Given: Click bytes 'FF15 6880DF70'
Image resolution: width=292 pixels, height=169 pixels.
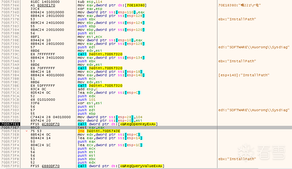Looking at the screenshot, I should (45, 166).
